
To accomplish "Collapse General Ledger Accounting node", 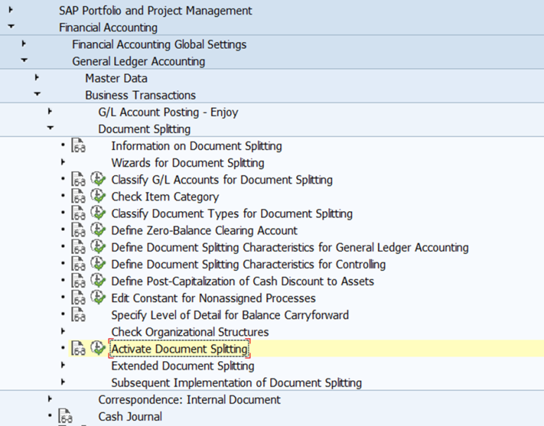I will [x=25, y=60].
